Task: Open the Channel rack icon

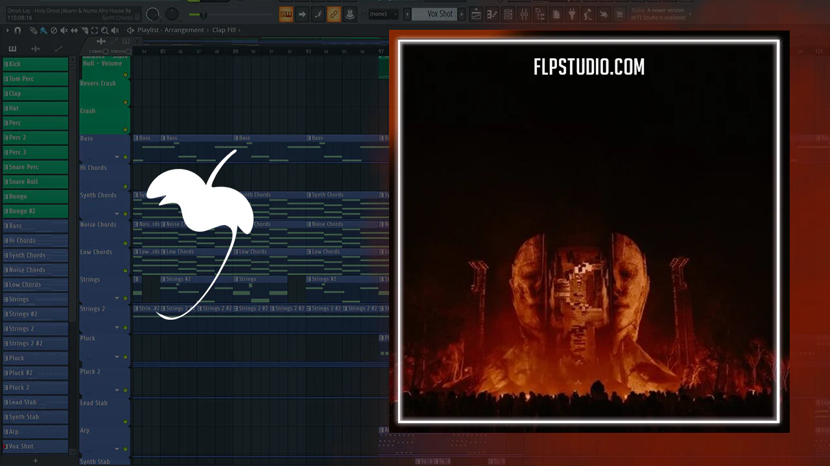Action: [x=508, y=14]
